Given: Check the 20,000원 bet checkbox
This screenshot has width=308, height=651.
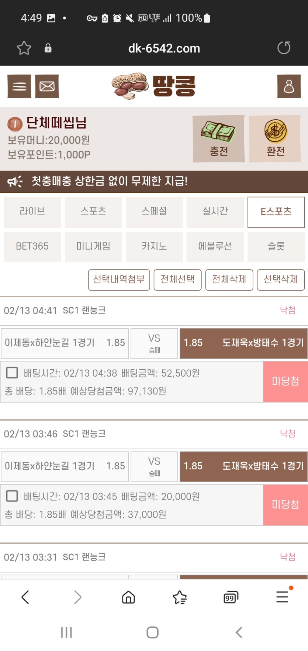Looking at the screenshot, I should (x=12, y=496).
